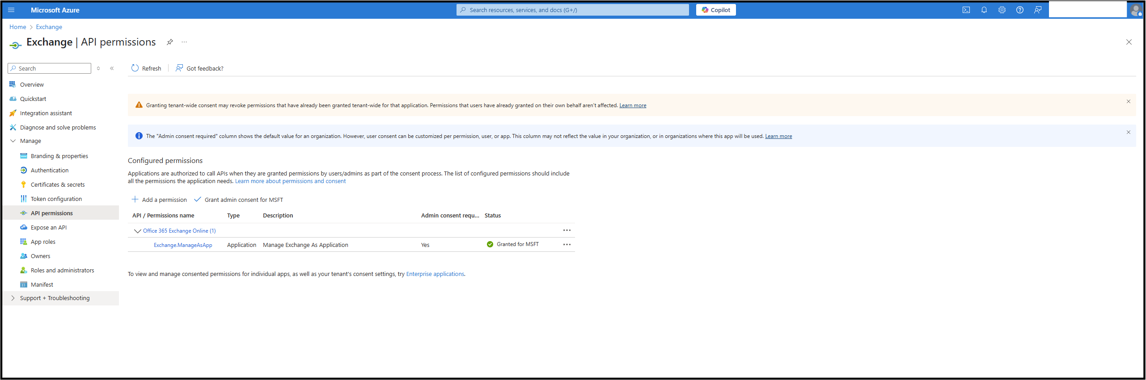Open Quickstart in sidebar
Viewport: 1146px width, 380px height.
33,99
